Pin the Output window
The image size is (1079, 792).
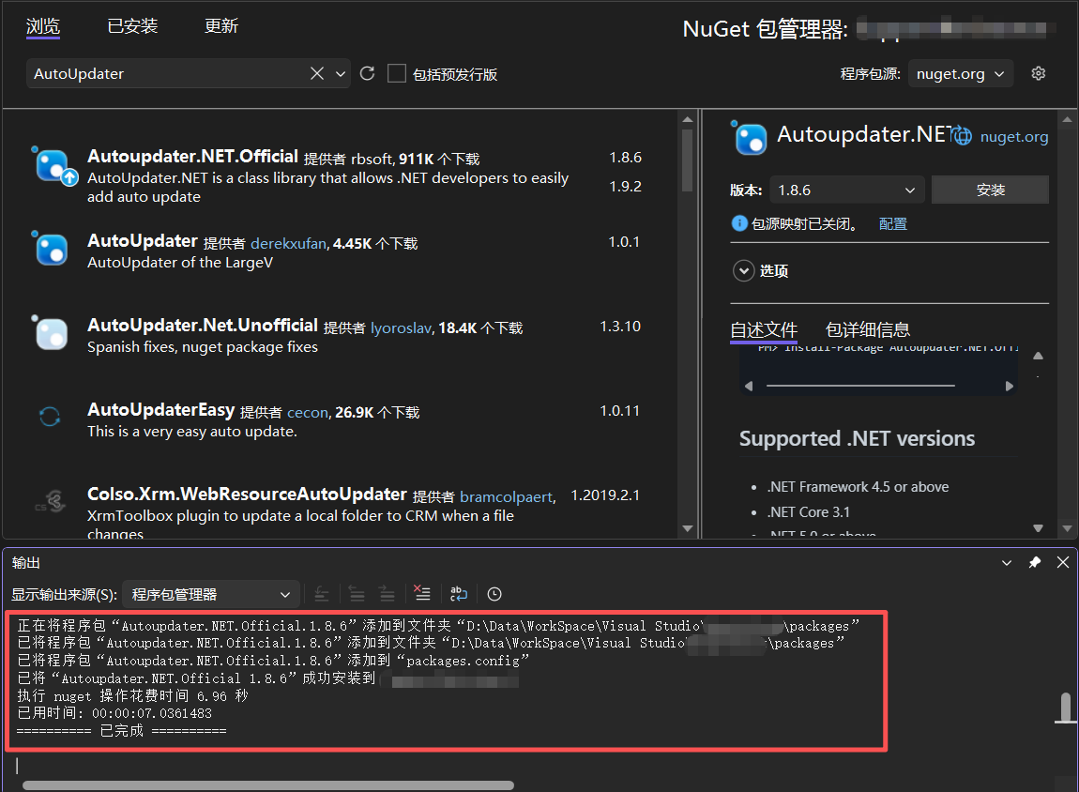pos(1034,562)
